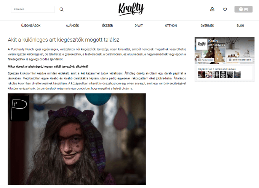Image resolution: width=259 pixels, height=188 pixels.
Task: Open the wishlist heart icon
Action: click(225, 9)
